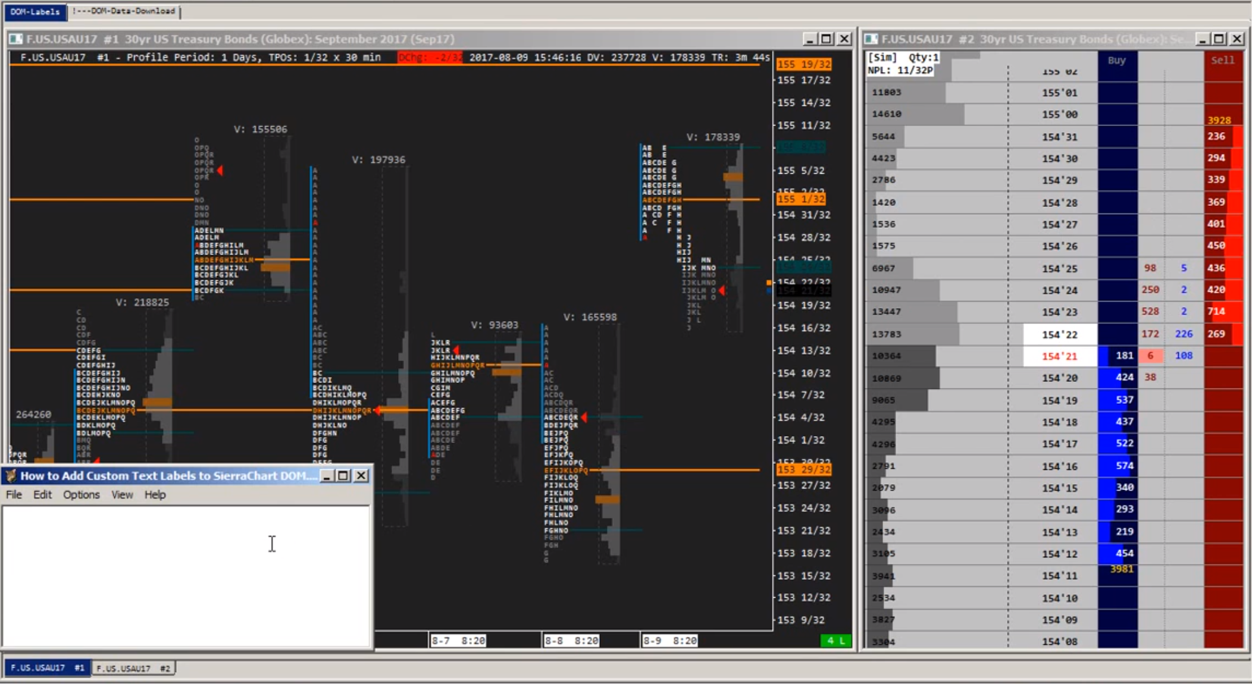
Task: Click the total sell quantity 3928
Action: (1219, 120)
